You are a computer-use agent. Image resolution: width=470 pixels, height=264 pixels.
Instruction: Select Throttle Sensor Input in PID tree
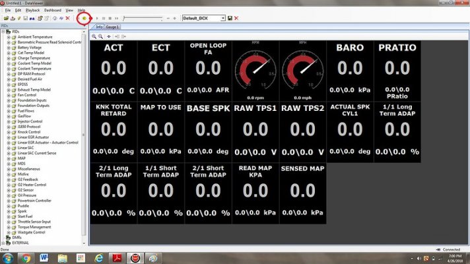(34, 222)
